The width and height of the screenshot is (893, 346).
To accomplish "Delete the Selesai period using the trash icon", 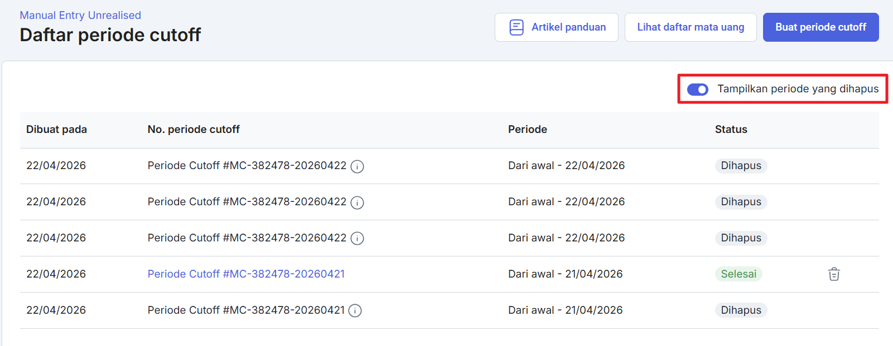I will click(834, 274).
